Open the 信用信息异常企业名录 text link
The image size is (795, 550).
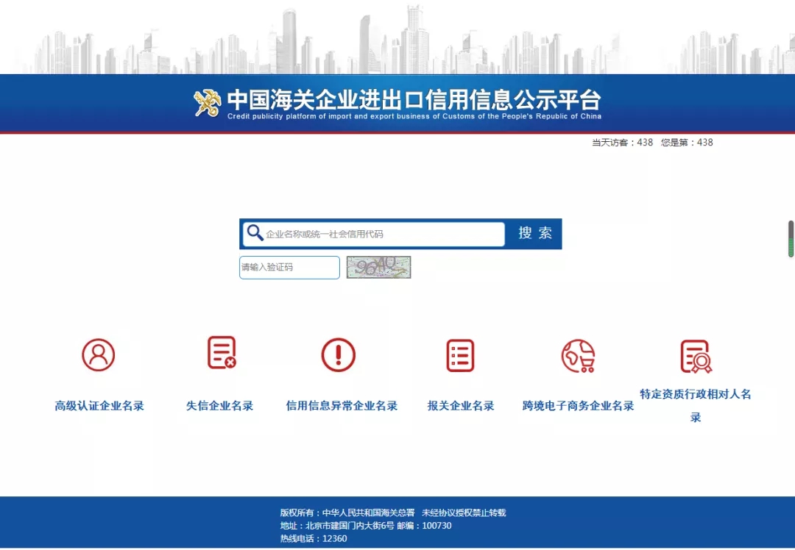pos(339,405)
